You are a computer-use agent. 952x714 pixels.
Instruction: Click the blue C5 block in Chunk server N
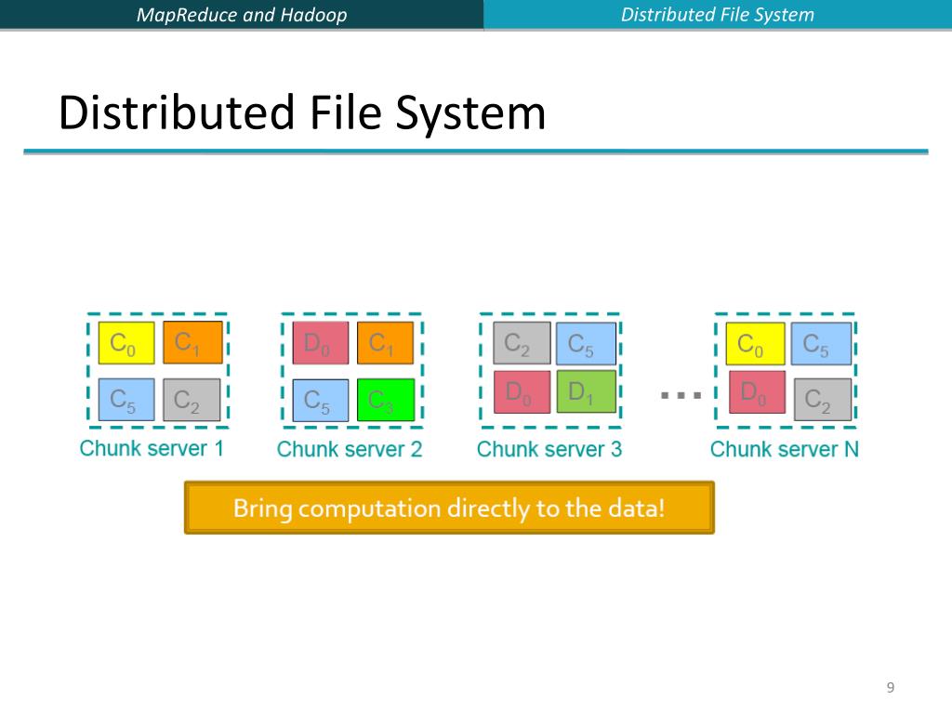[822, 344]
